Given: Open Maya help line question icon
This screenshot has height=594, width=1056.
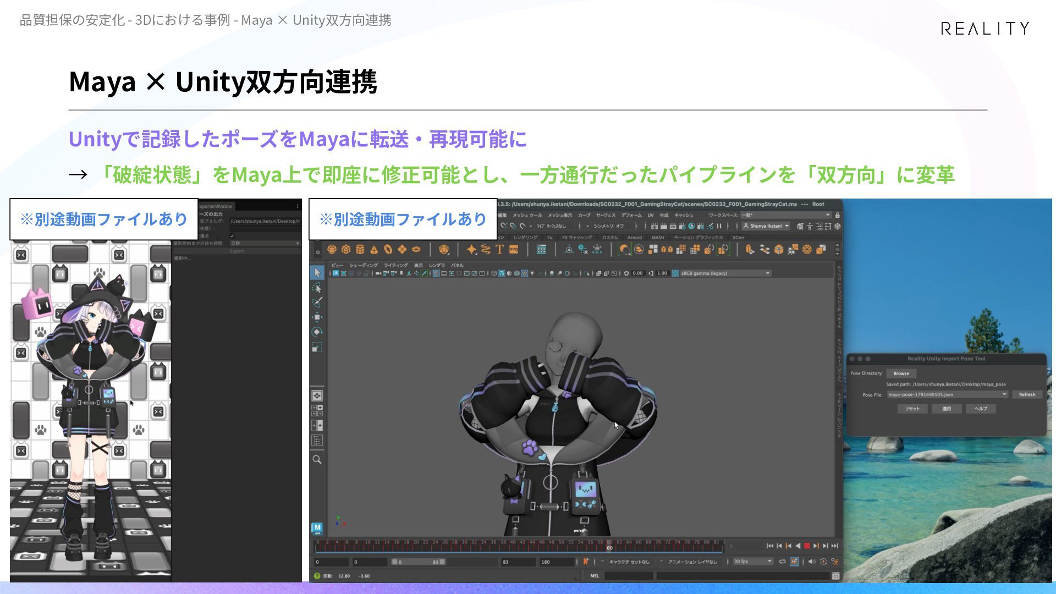Looking at the screenshot, I should (317, 576).
